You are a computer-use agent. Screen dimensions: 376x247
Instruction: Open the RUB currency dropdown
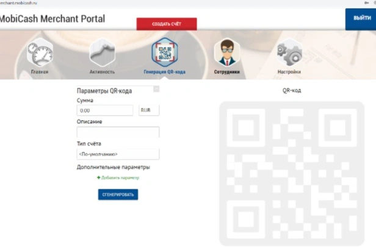point(149,110)
